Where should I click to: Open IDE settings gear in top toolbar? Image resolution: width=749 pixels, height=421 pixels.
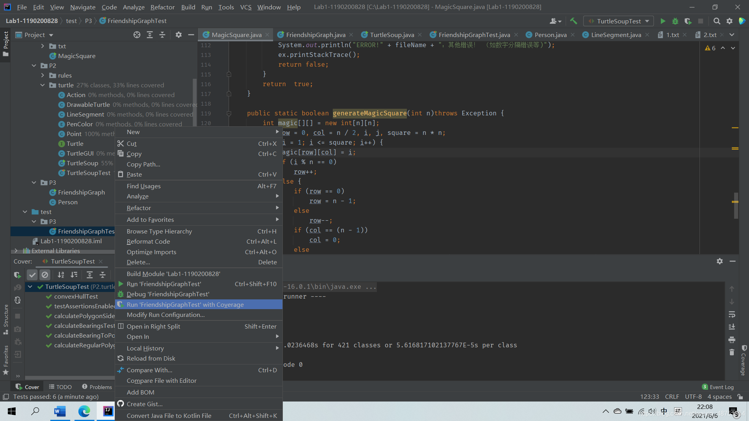point(729,21)
